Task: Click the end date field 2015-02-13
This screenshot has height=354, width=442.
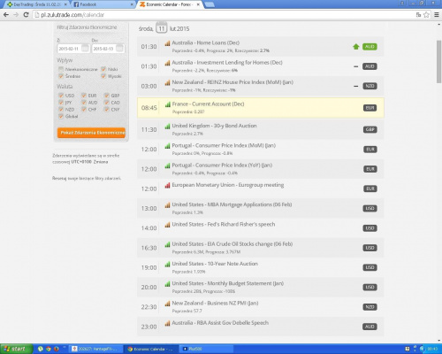Action: 108,49
